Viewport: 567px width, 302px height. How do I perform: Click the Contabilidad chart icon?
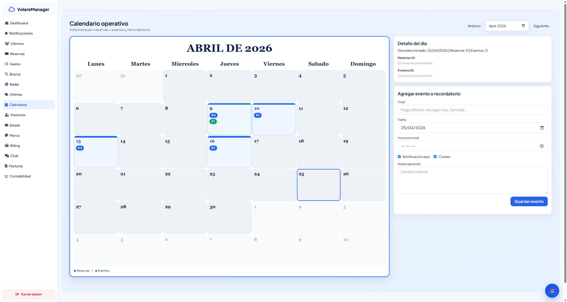click(6, 176)
